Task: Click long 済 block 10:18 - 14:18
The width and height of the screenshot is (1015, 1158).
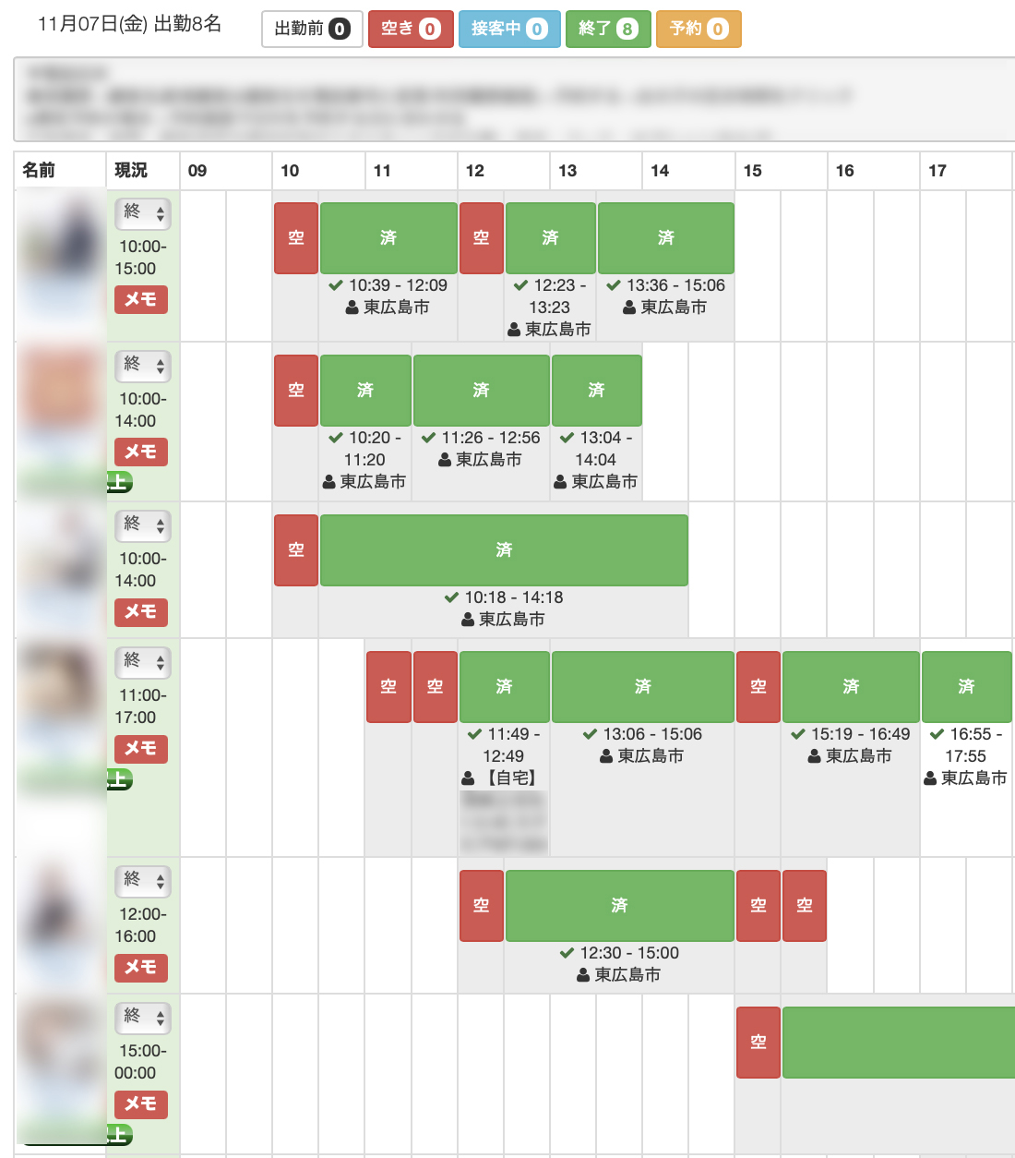Action: [x=504, y=550]
